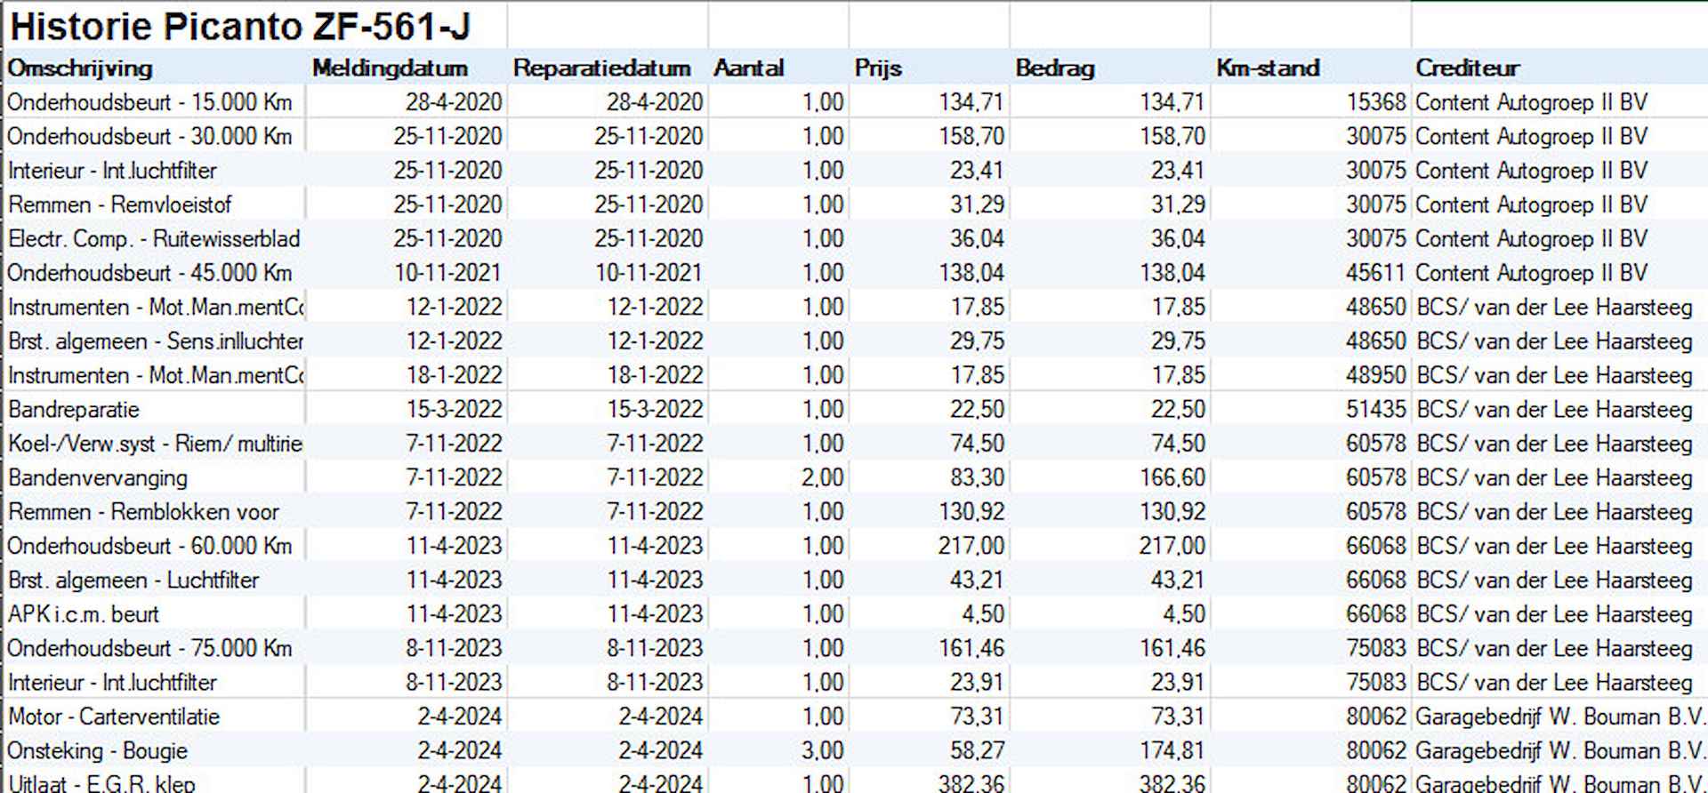Click the title 'Historie Picanto ZF-561-J'
This screenshot has height=793, width=1708.
coord(239,27)
